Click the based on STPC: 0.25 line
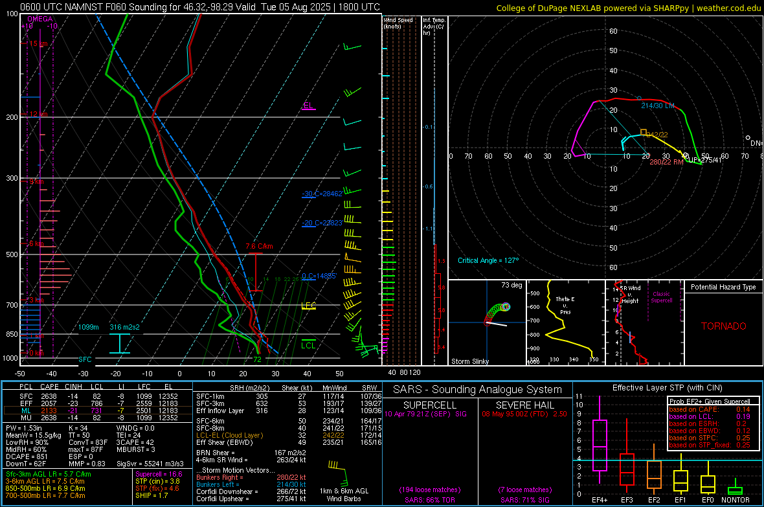 (x=710, y=437)
